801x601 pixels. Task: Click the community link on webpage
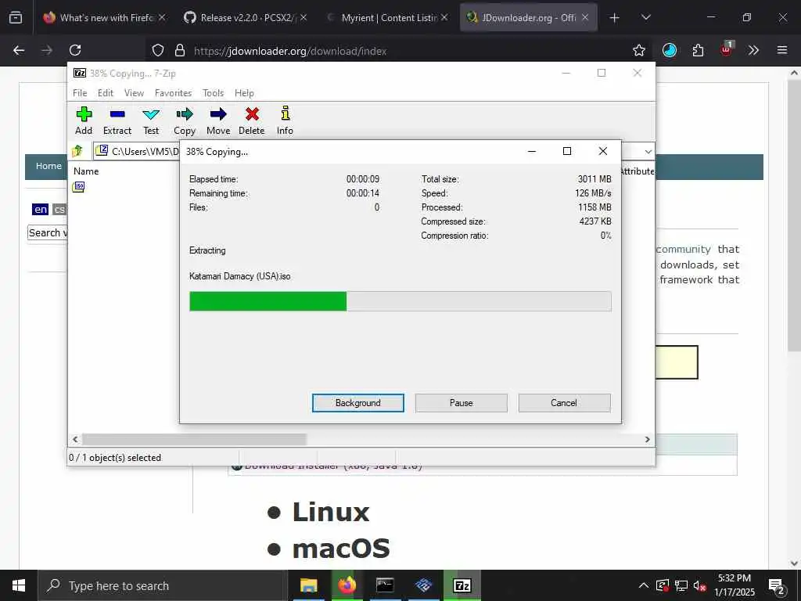tap(683, 249)
